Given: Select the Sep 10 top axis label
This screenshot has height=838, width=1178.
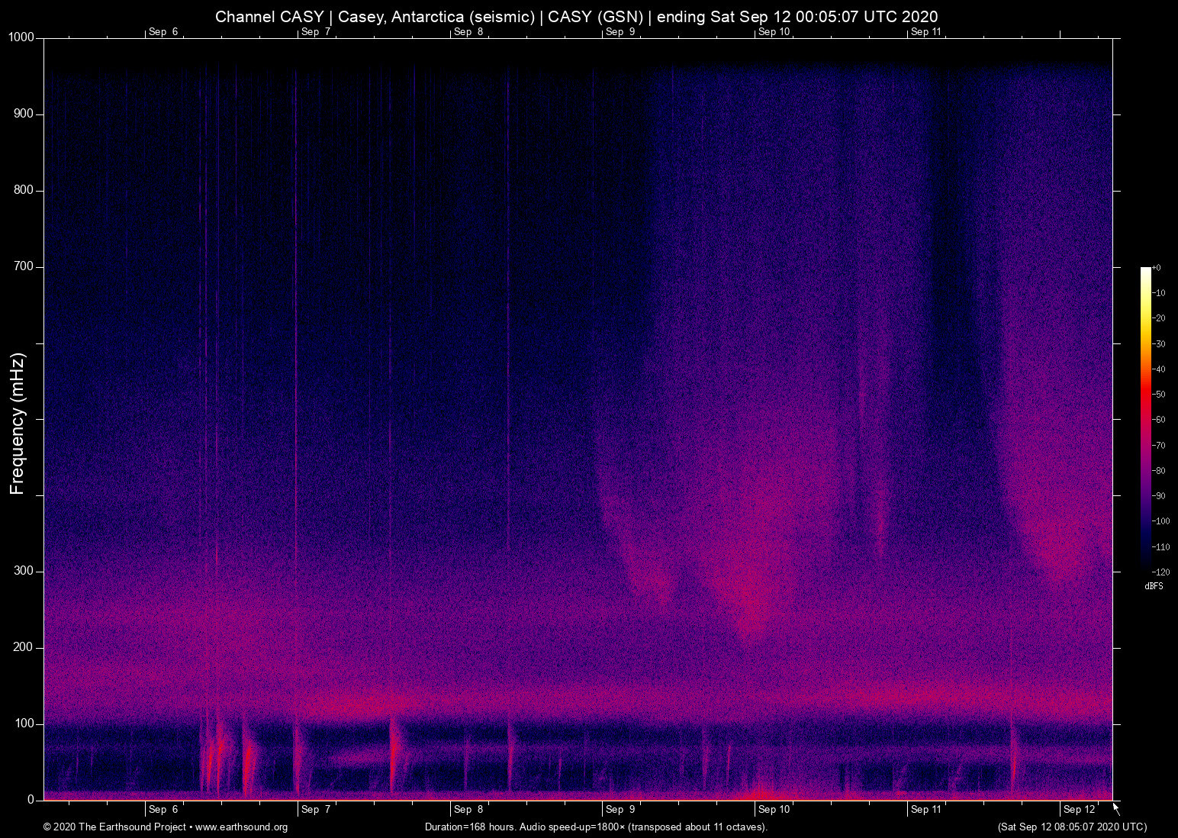Looking at the screenshot, I should (773, 31).
